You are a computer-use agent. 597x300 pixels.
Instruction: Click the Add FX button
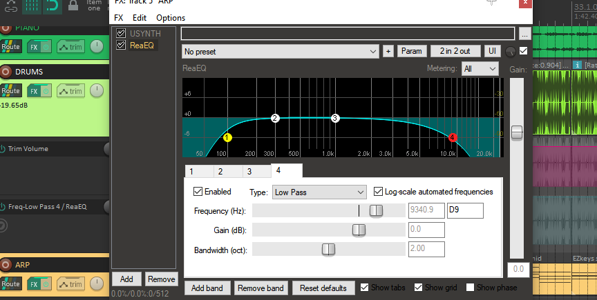pos(126,279)
